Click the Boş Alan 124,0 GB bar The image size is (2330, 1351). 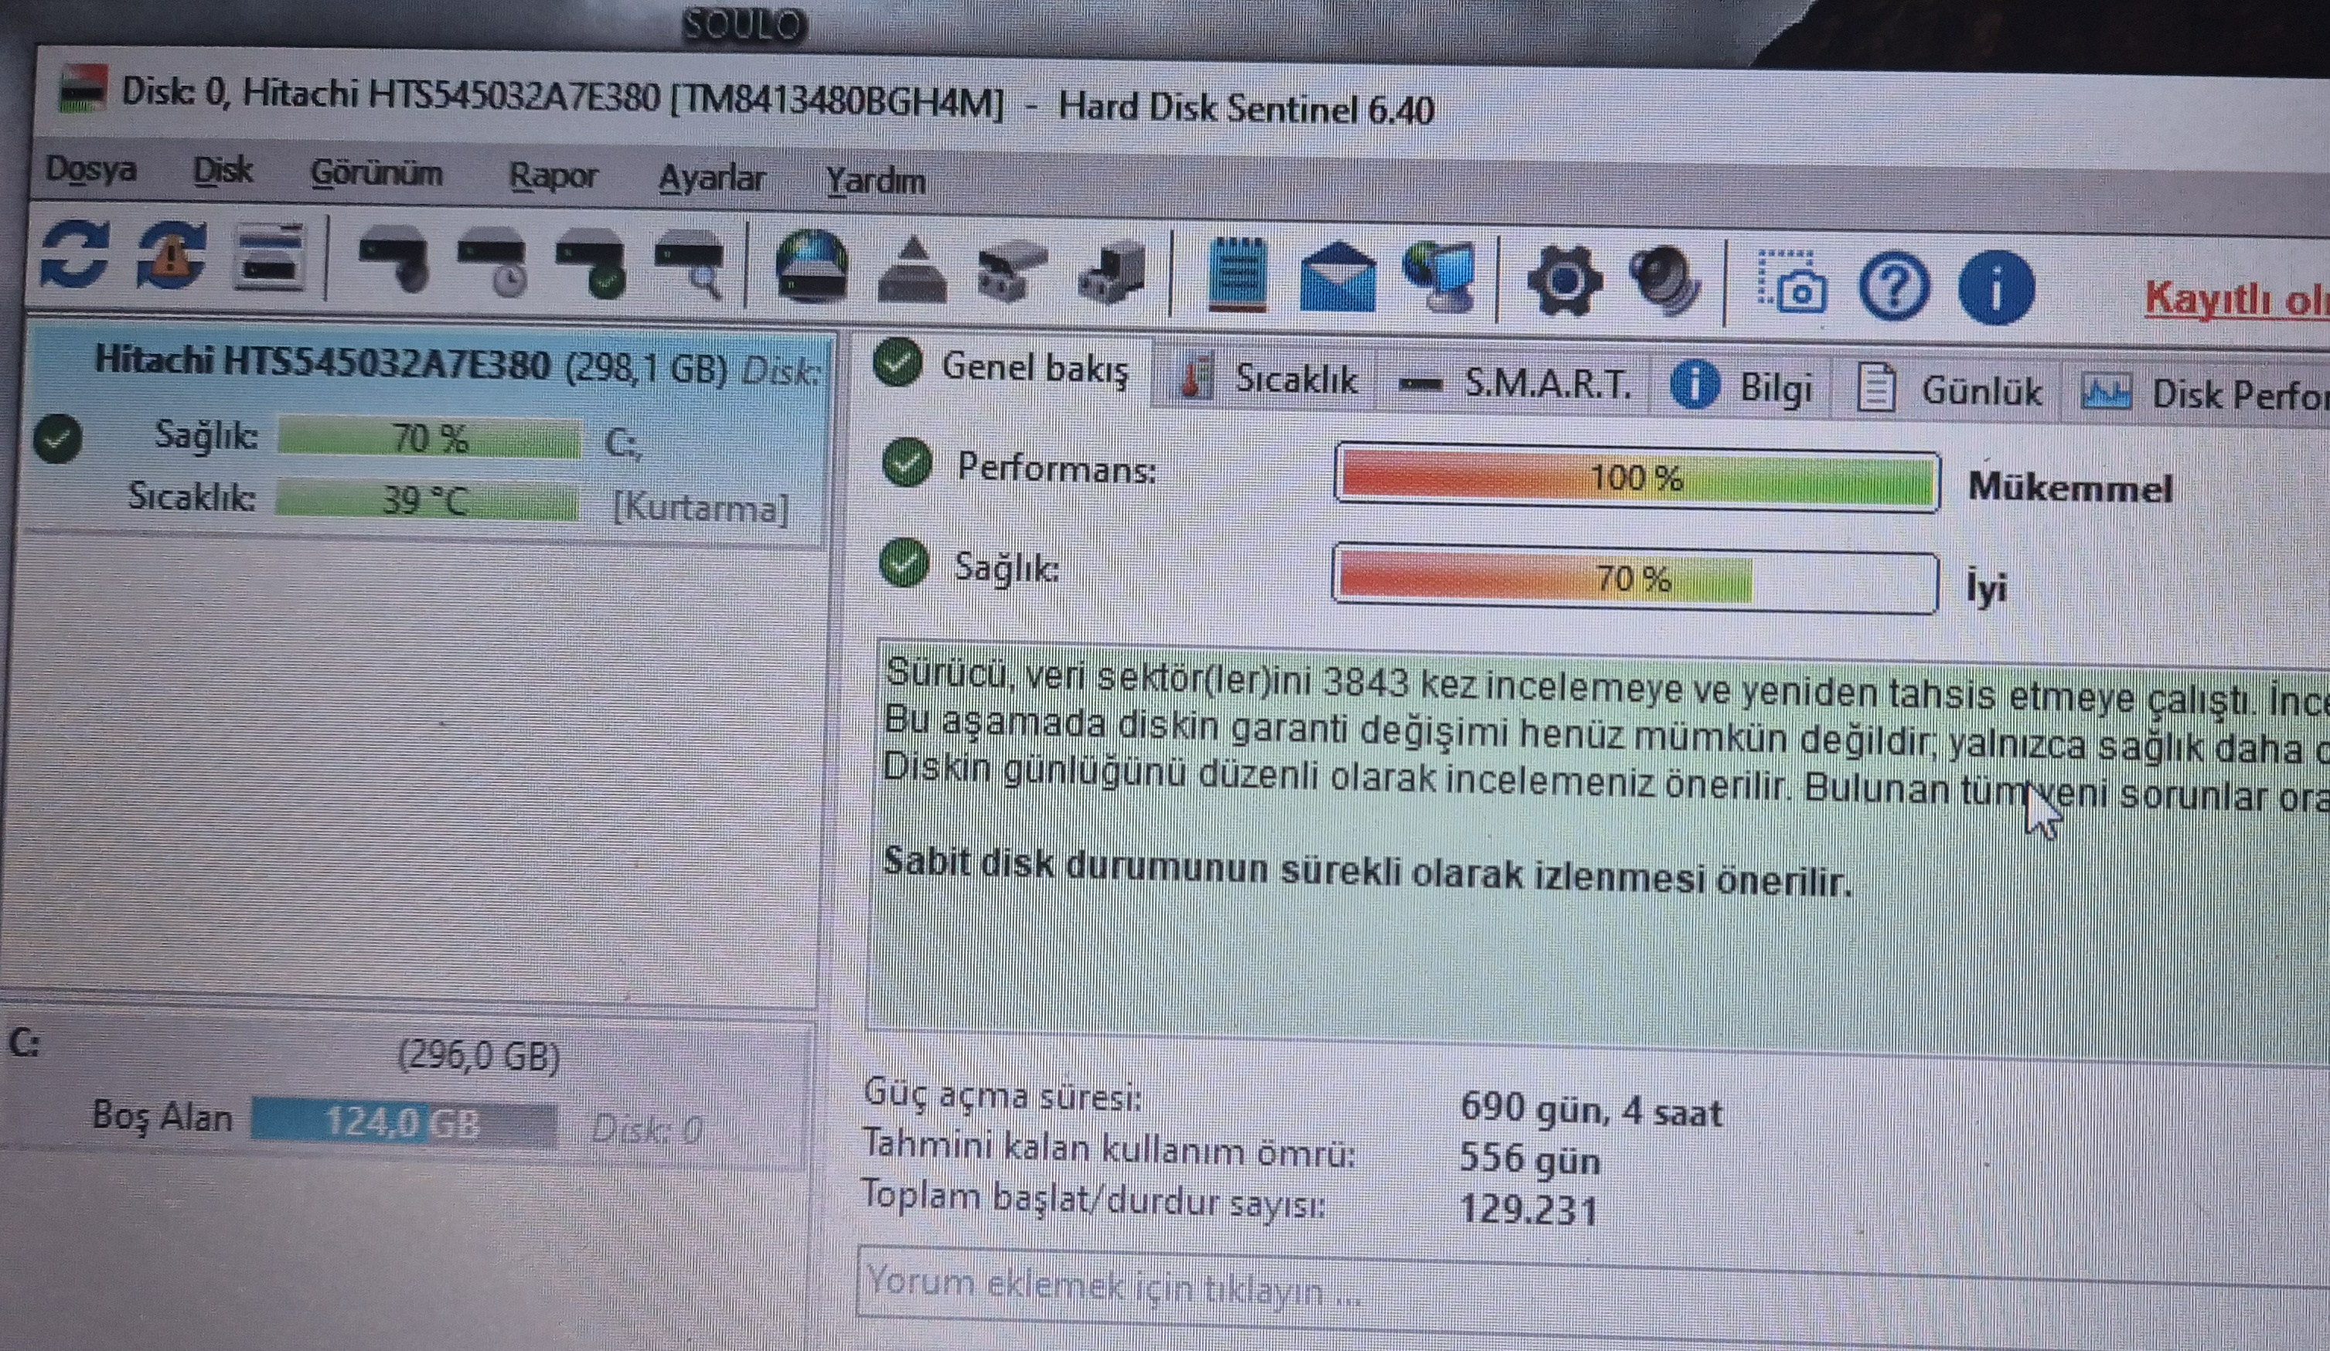pyautogui.click(x=403, y=1122)
